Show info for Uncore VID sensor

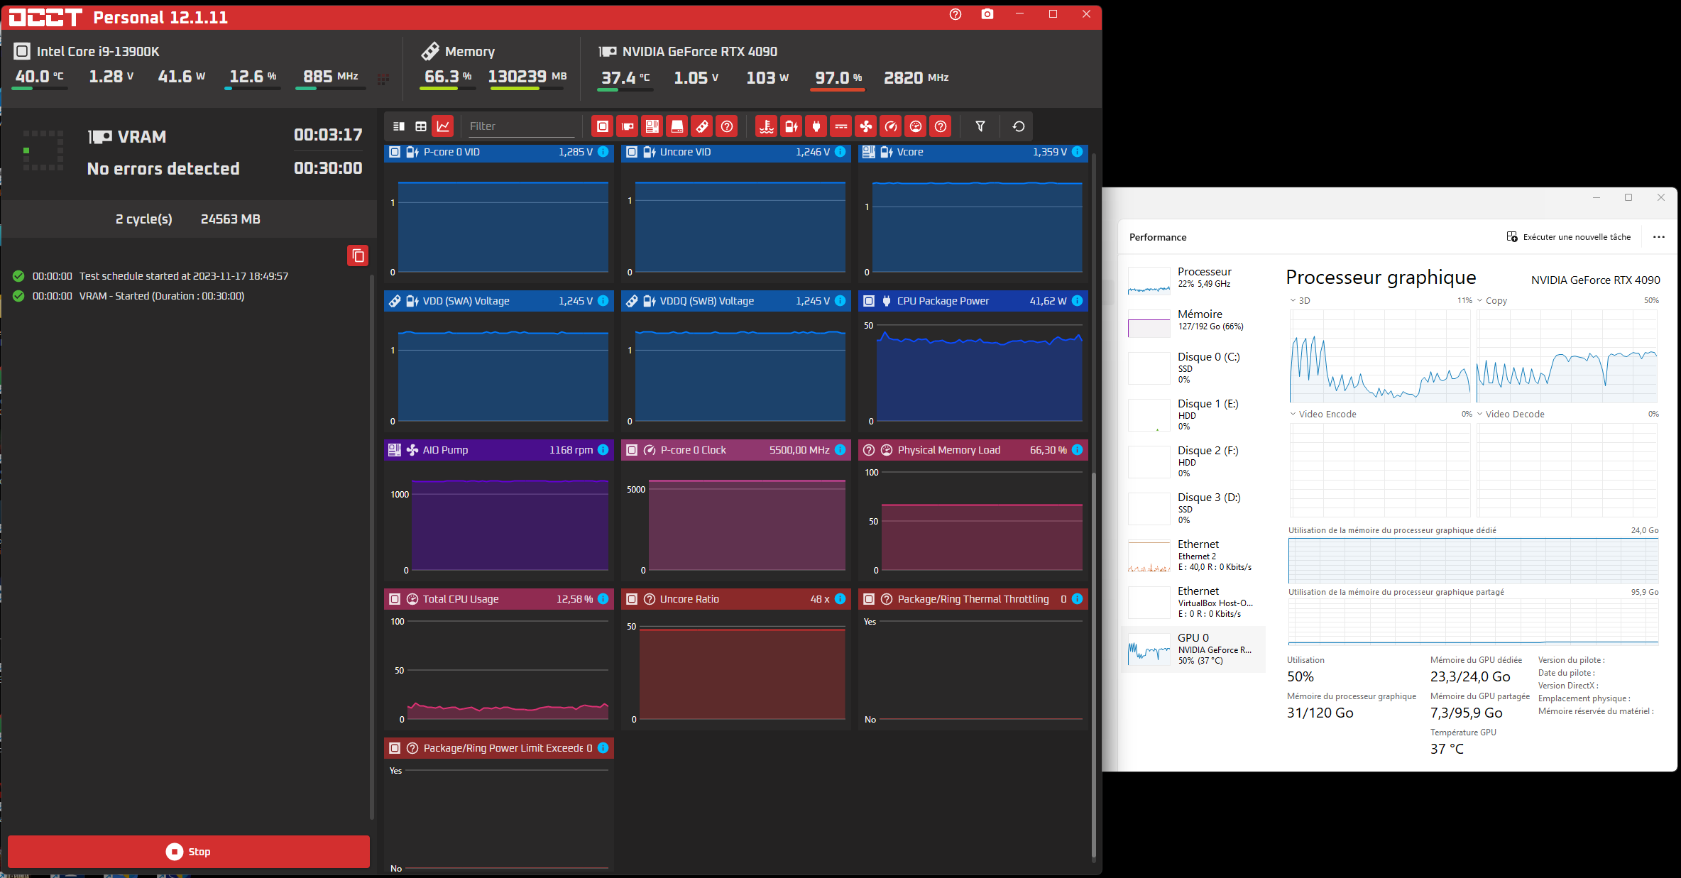(x=840, y=152)
